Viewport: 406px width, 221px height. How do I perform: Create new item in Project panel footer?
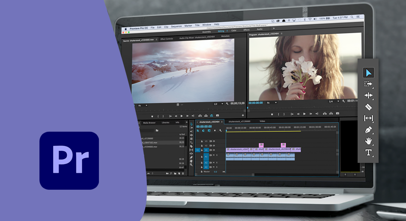point(179,174)
